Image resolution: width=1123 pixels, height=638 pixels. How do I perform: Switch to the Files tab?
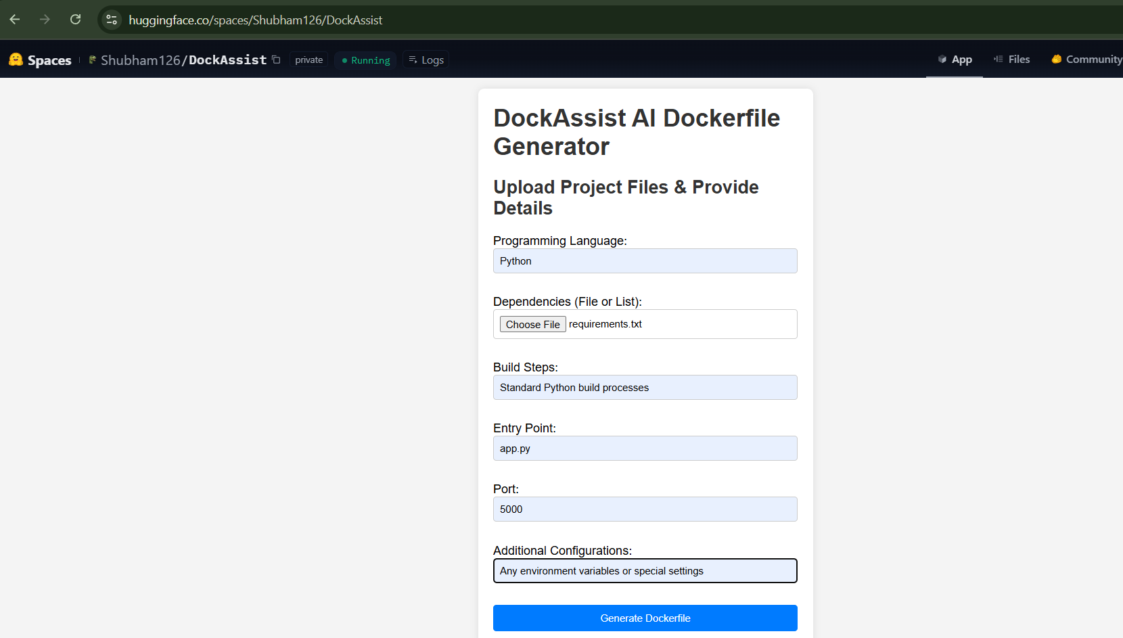point(1011,60)
